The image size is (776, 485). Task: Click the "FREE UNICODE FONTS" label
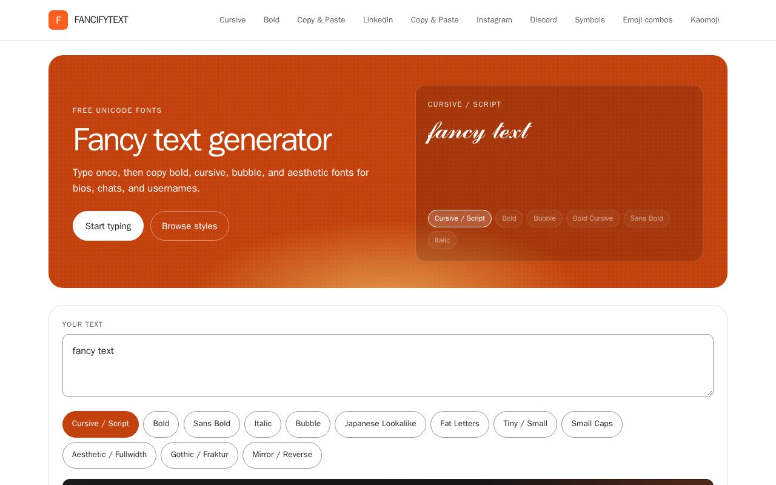tap(117, 110)
